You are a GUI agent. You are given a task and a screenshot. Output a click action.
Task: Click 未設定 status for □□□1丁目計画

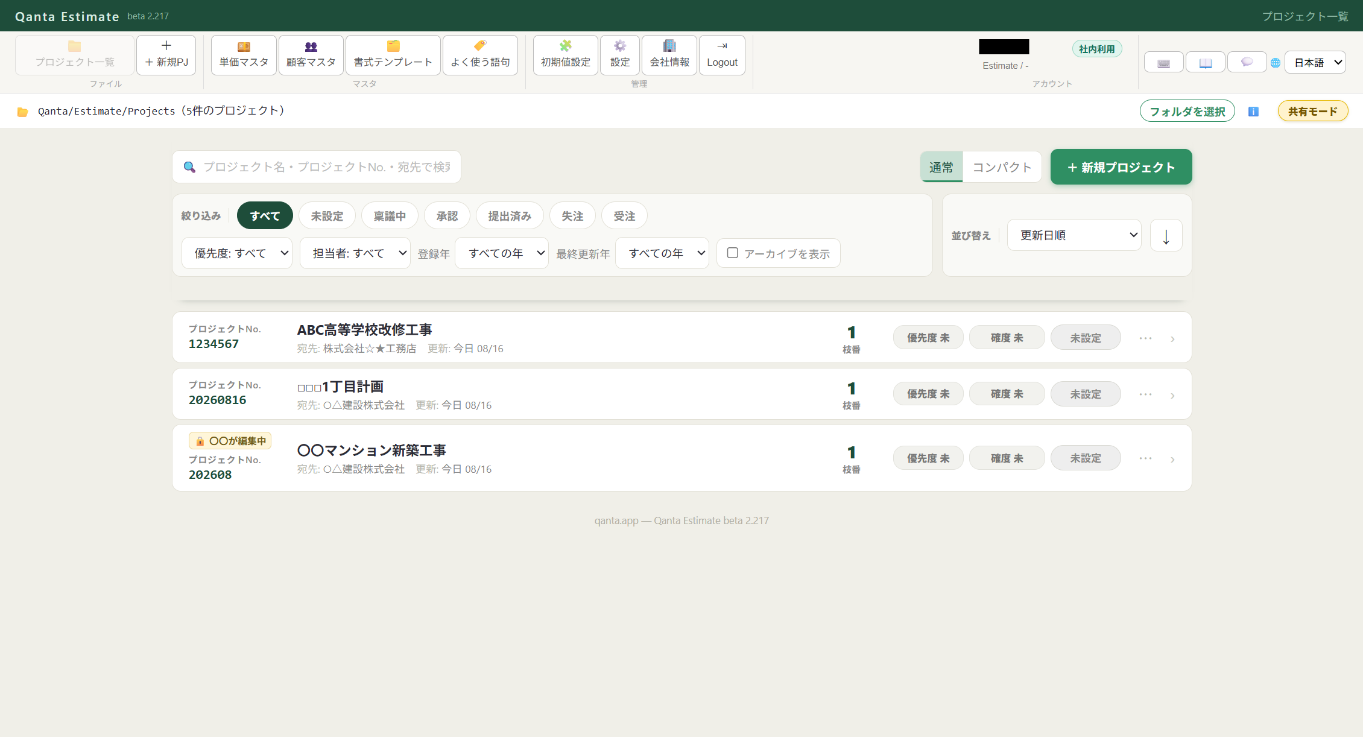pos(1086,394)
